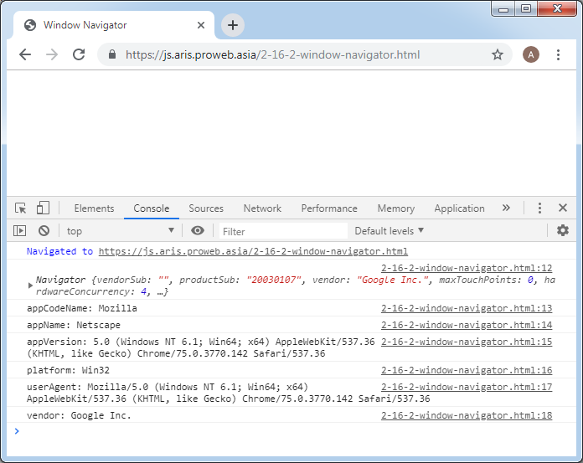
Task: Bookmark this page with the star
Action: click(x=497, y=54)
